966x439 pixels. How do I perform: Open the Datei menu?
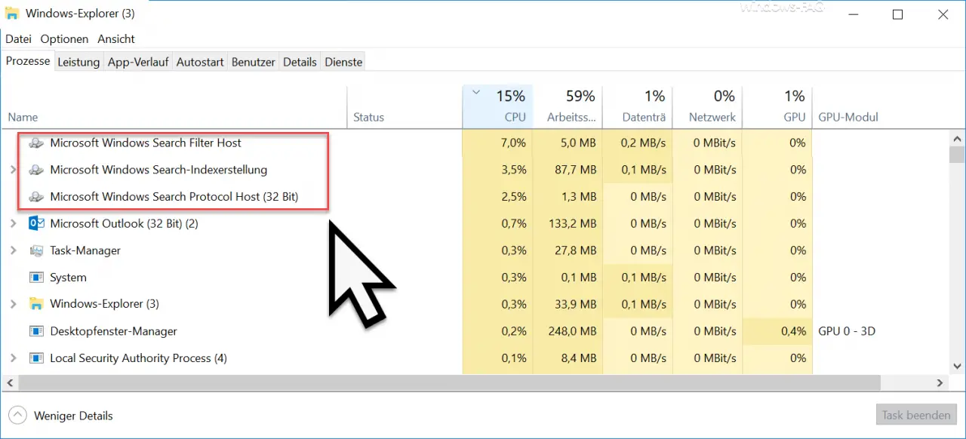19,38
